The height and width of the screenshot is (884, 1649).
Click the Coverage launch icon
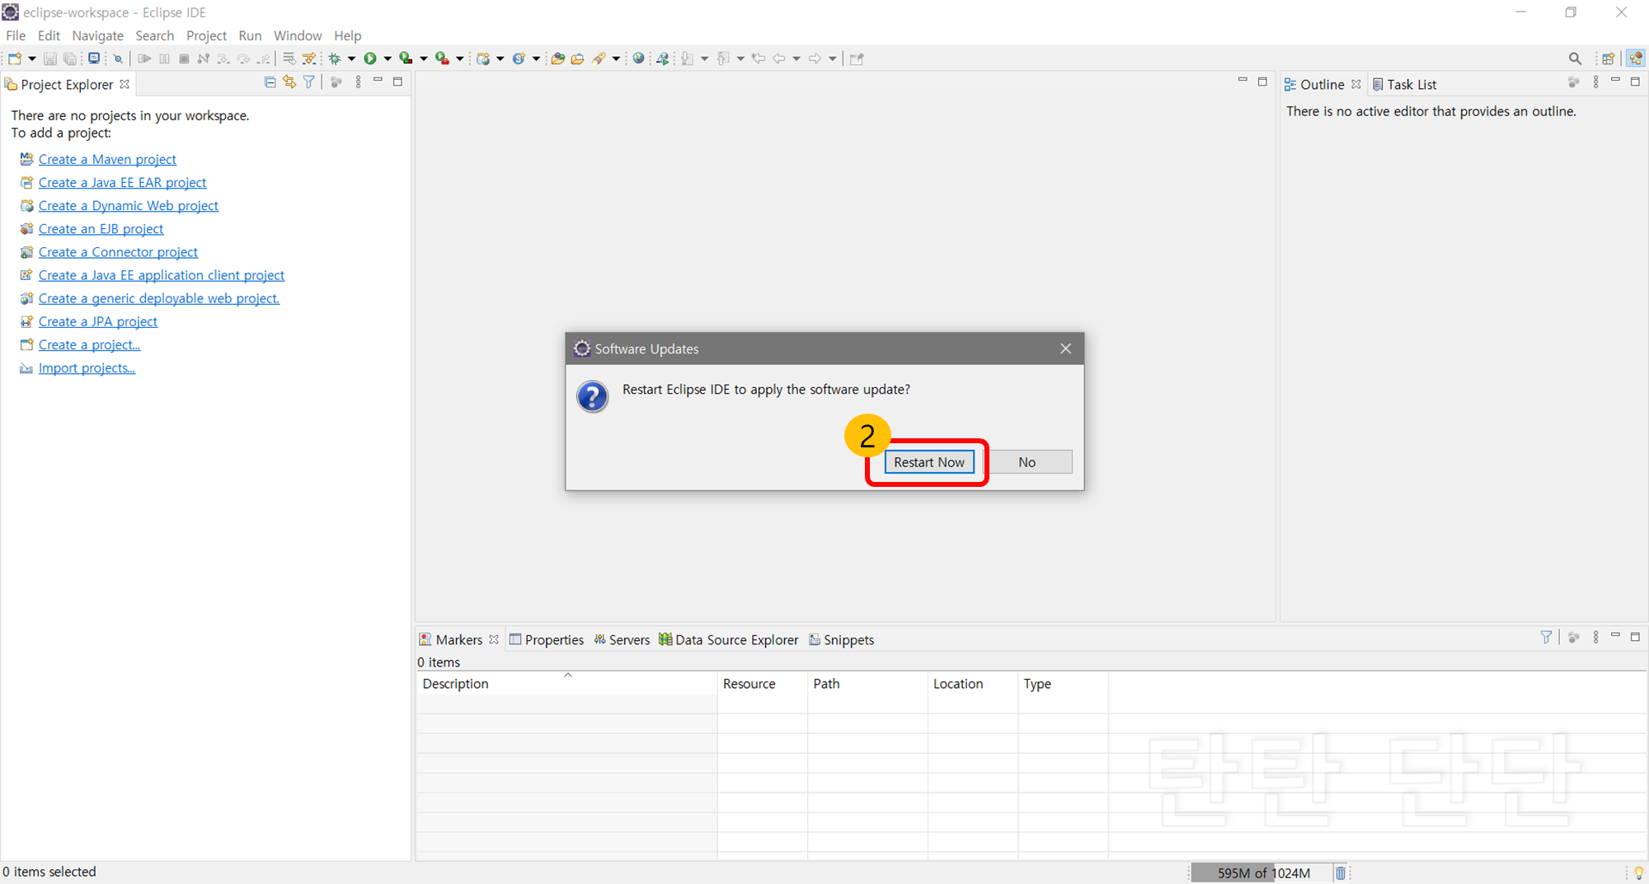pos(406,58)
